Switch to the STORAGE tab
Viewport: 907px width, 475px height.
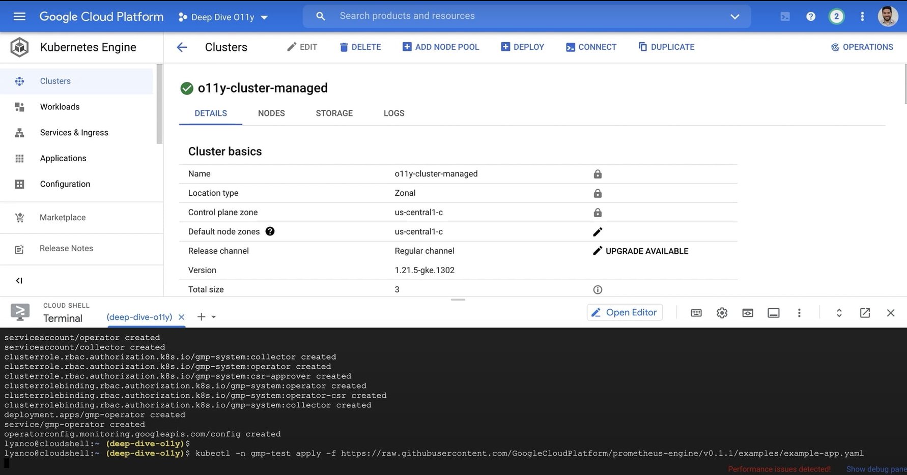coord(334,113)
